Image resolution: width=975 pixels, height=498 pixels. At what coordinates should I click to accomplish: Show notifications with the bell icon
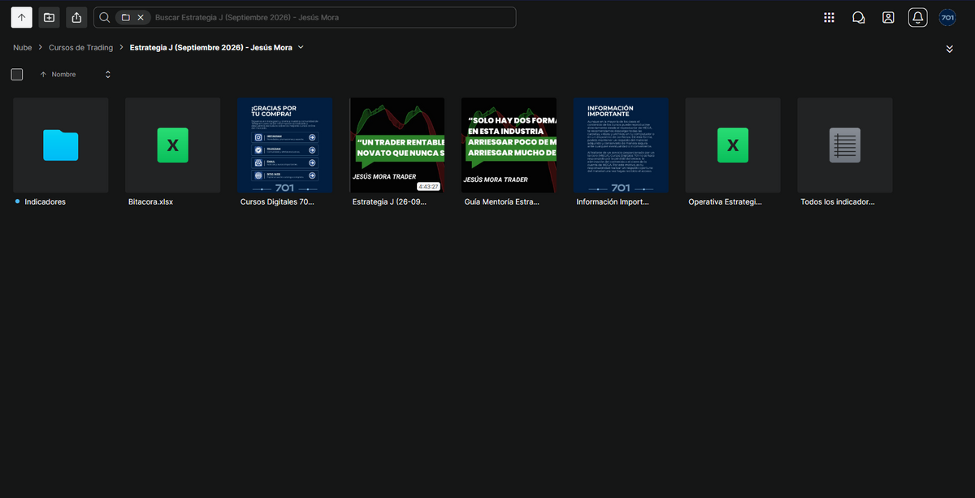(x=918, y=17)
